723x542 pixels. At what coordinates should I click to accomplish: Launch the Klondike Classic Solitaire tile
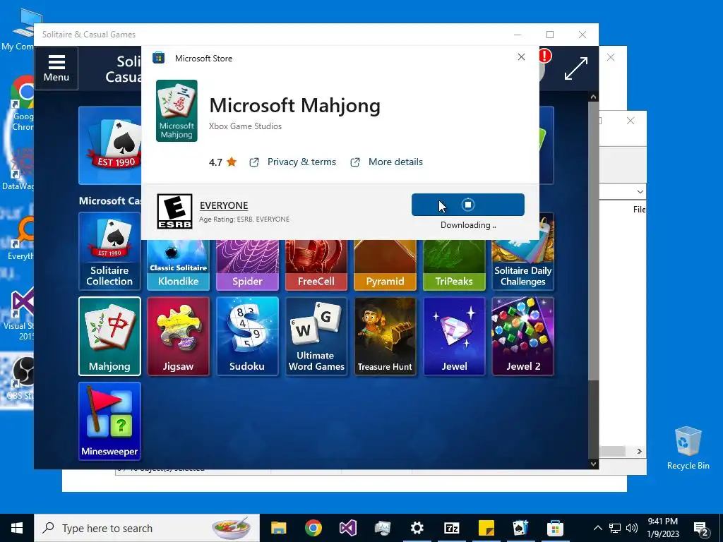pos(179,265)
